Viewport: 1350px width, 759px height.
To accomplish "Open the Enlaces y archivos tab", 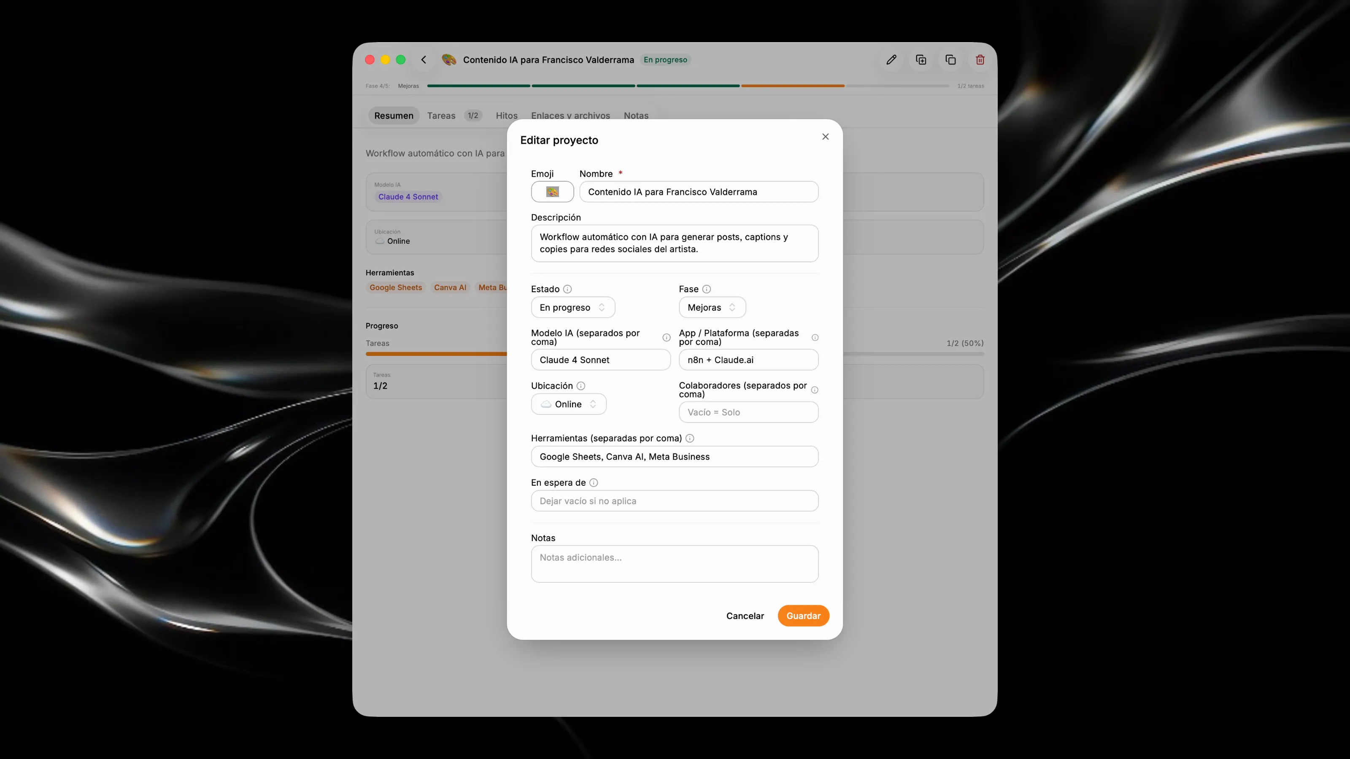I will click(x=570, y=116).
